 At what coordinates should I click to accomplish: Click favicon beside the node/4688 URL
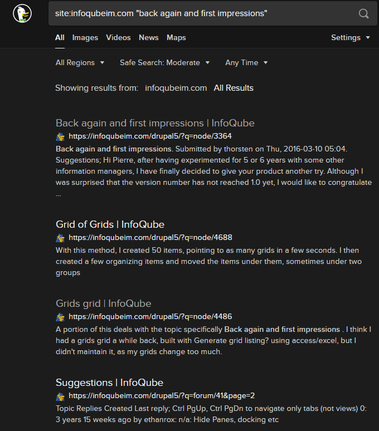60,238
